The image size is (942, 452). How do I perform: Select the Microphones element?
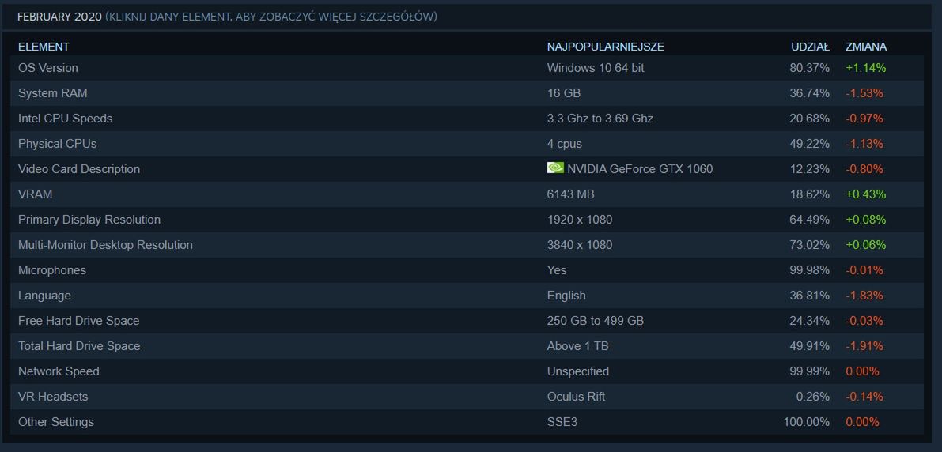coord(52,270)
